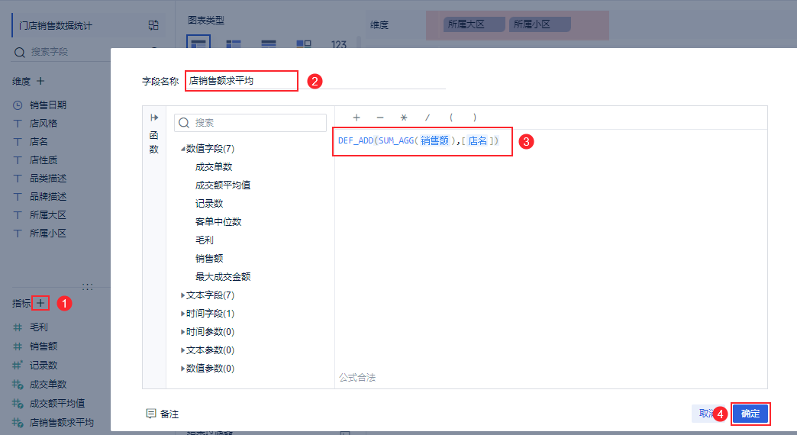The height and width of the screenshot is (435, 797).
Task: Select 记录数 in field tree
Action: point(209,203)
